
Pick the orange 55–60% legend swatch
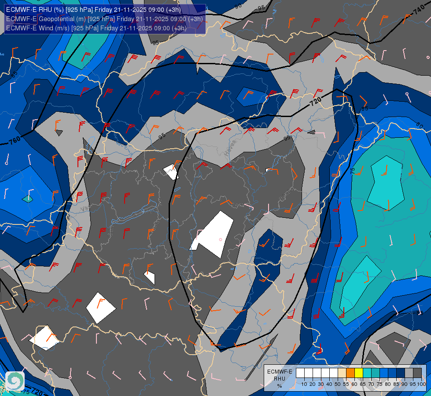pyautogui.click(x=350, y=373)
